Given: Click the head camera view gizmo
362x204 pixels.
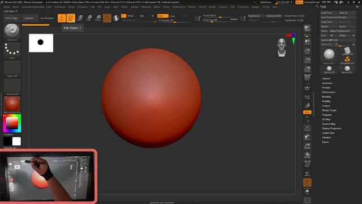Looking at the screenshot, I should [x=282, y=48].
